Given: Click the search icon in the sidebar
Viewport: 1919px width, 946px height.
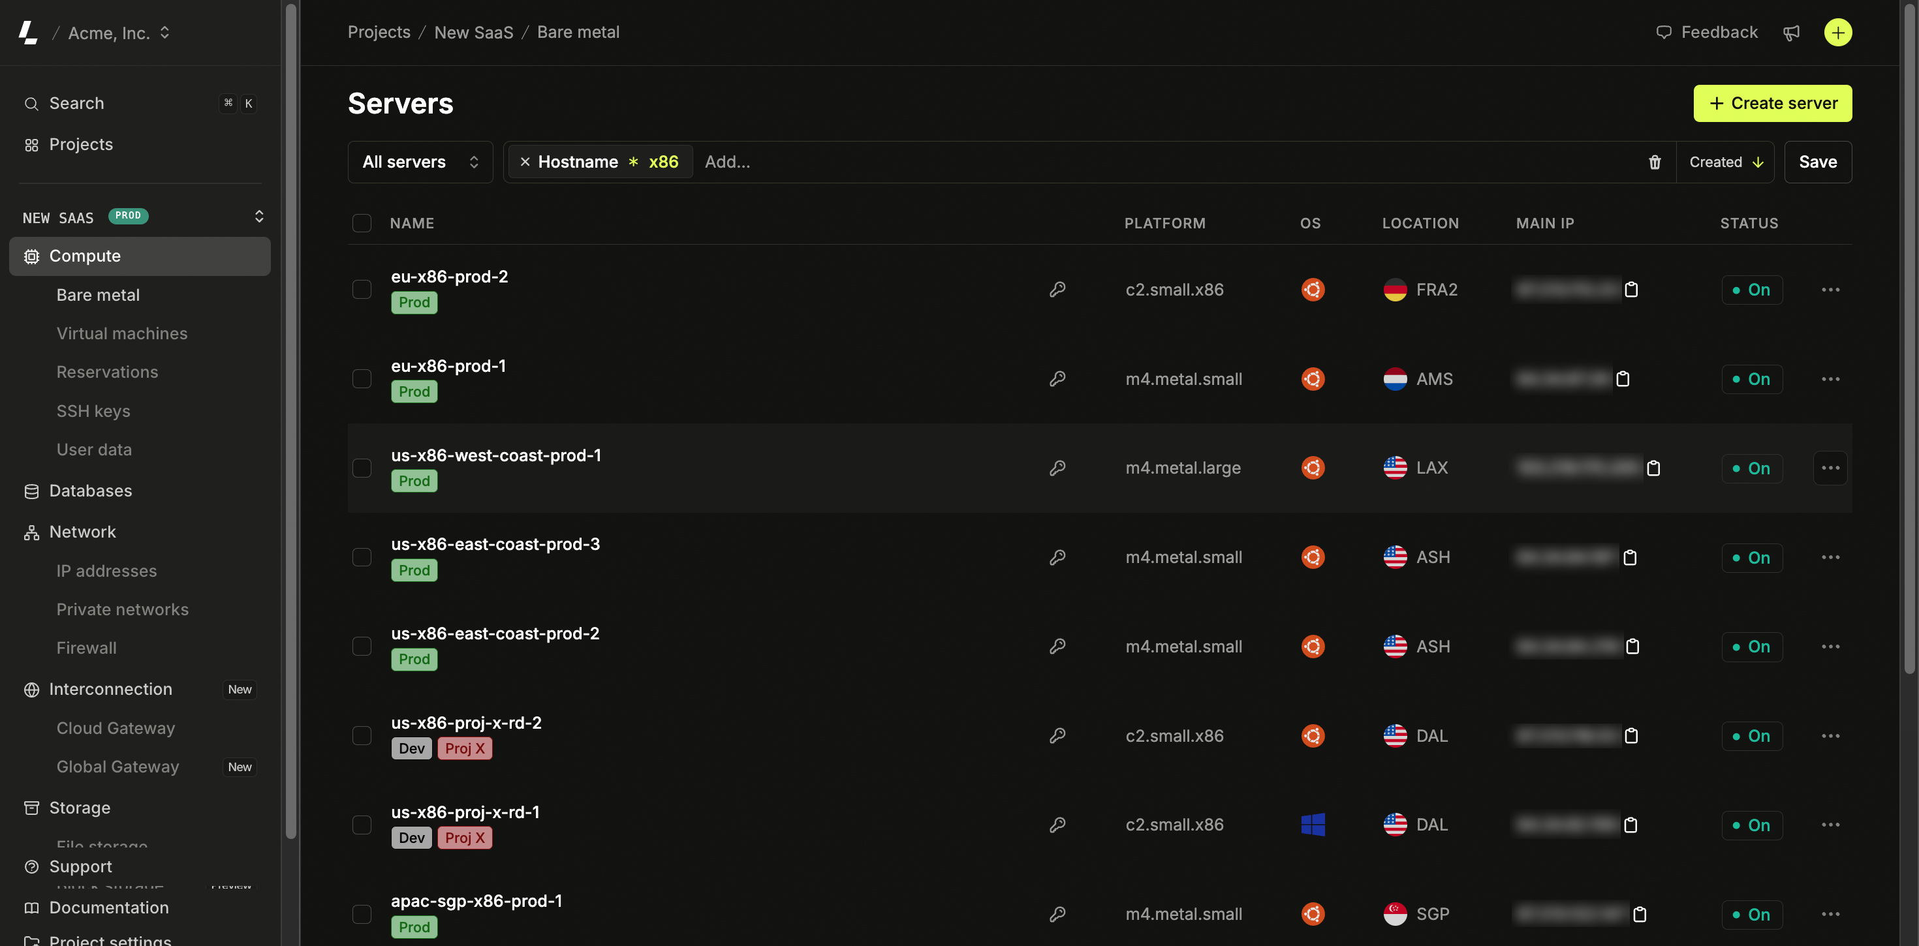Looking at the screenshot, I should [31, 104].
